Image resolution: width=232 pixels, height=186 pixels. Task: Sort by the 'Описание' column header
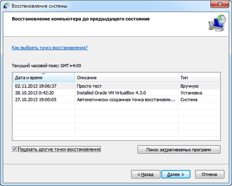point(127,78)
